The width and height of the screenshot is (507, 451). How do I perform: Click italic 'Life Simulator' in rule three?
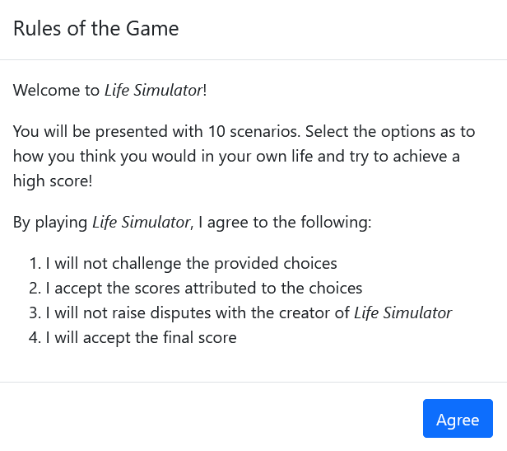click(403, 313)
